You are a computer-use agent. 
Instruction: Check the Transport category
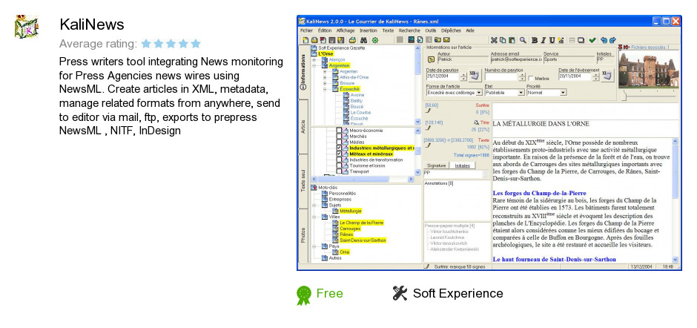(x=339, y=171)
